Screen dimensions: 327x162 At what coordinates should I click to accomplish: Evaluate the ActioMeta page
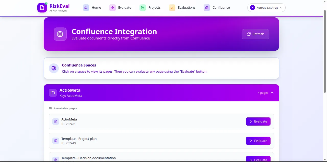(258, 121)
